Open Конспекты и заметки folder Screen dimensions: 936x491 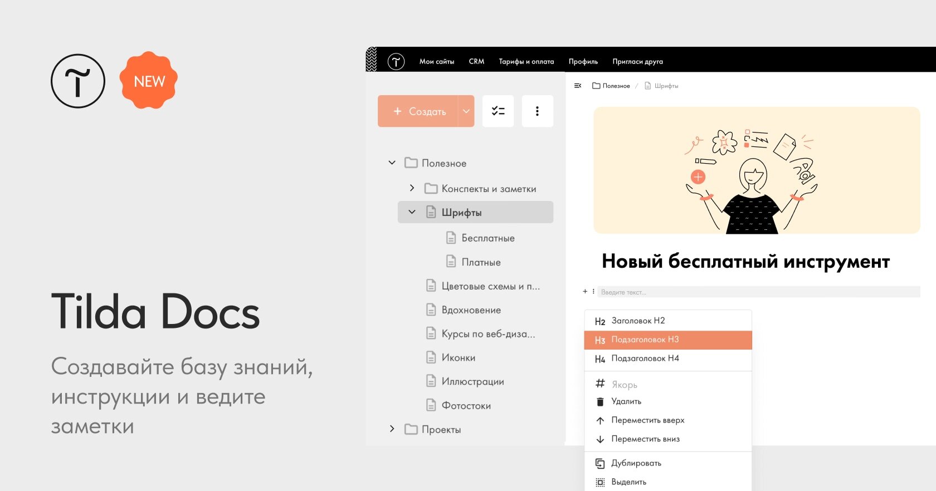[x=489, y=189]
